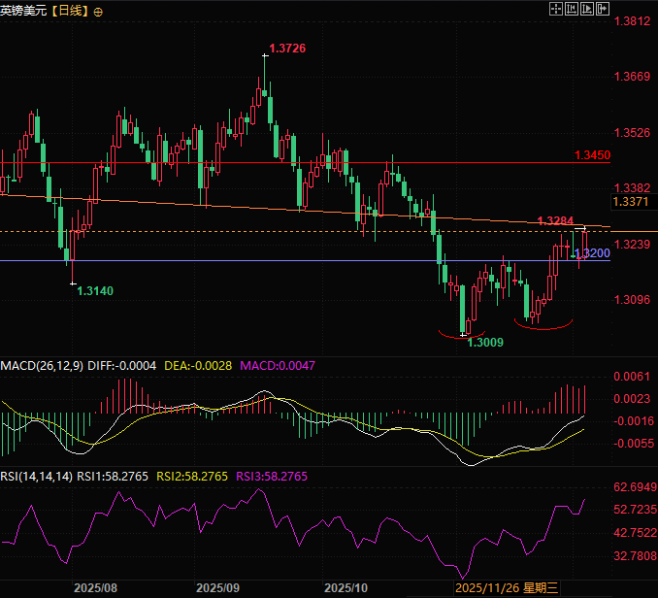Click the yellow DEA value label
Viewport: 658px width, 598px height.
point(201,365)
